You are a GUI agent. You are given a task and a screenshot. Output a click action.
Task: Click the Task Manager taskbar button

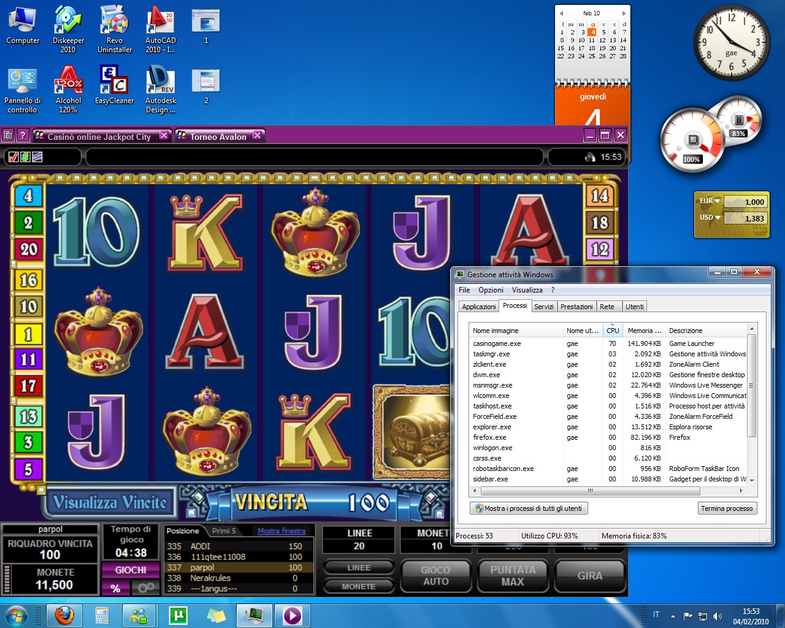[x=254, y=615]
